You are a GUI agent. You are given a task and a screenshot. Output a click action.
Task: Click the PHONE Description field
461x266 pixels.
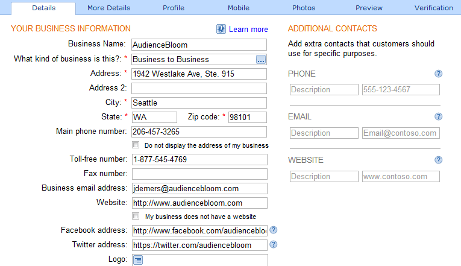click(324, 89)
